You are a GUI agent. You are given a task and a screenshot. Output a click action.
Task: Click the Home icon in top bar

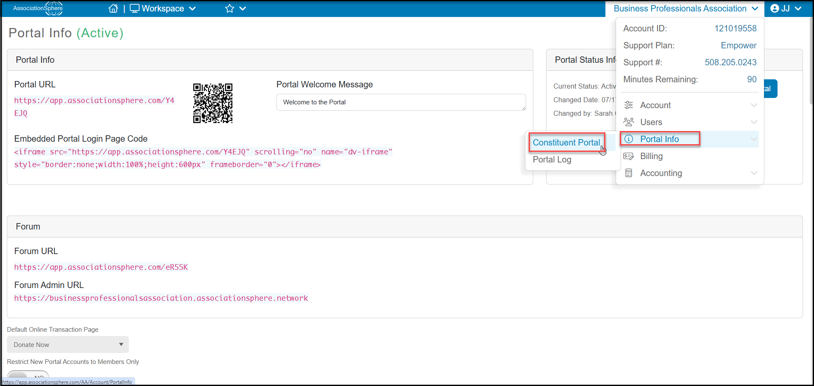(113, 8)
